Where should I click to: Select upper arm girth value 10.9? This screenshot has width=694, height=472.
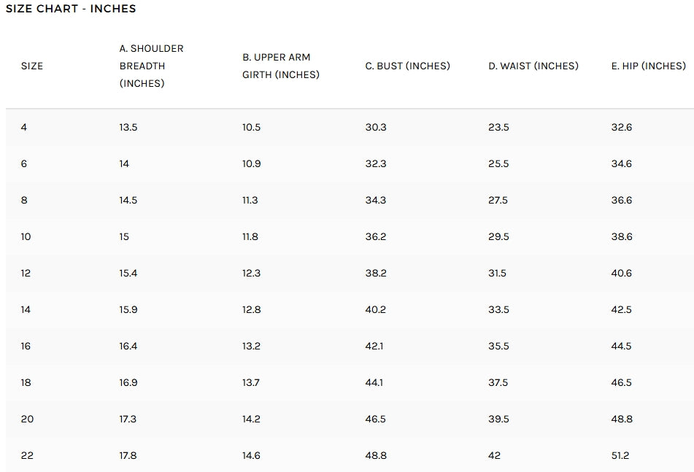pos(251,163)
